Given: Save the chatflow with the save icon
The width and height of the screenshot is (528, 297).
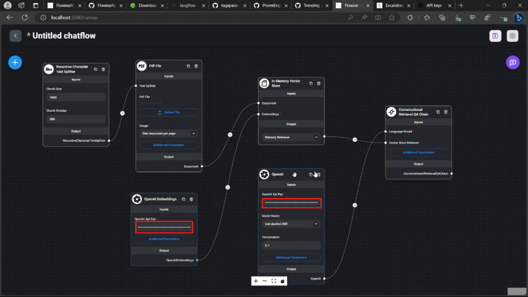Looking at the screenshot, I should pyautogui.click(x=495, y=36).
